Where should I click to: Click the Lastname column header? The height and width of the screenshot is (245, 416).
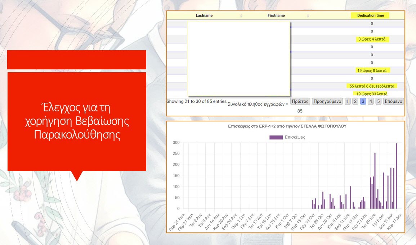tap(204, 15)
